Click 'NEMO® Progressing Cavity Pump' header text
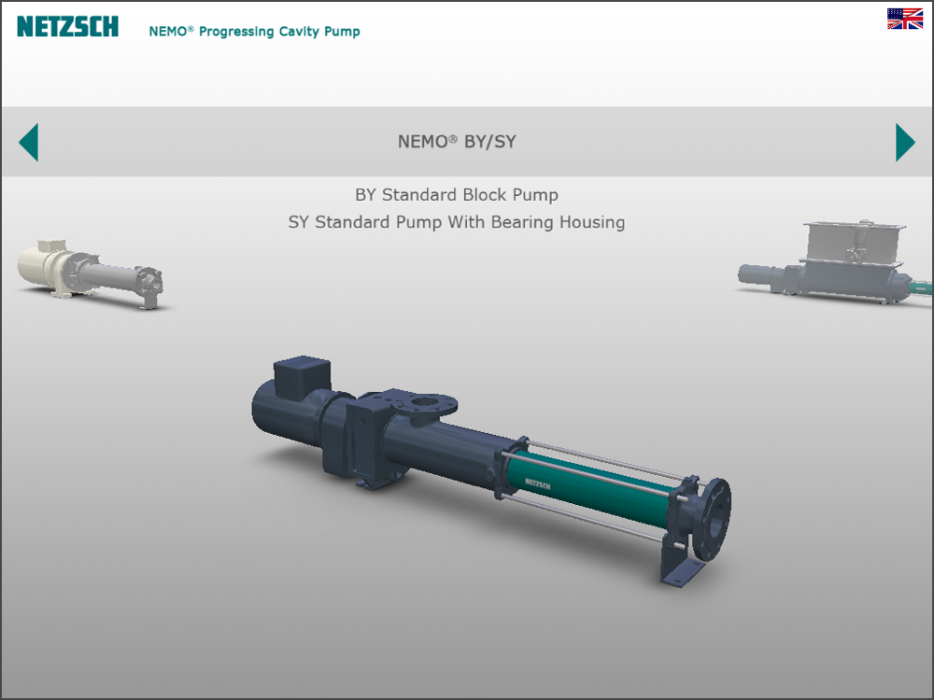The height and width of the screenshot is (700, 934). 254,32
